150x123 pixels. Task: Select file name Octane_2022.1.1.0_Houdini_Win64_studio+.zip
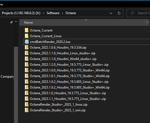pyautogui.click(x=63, y=59)
